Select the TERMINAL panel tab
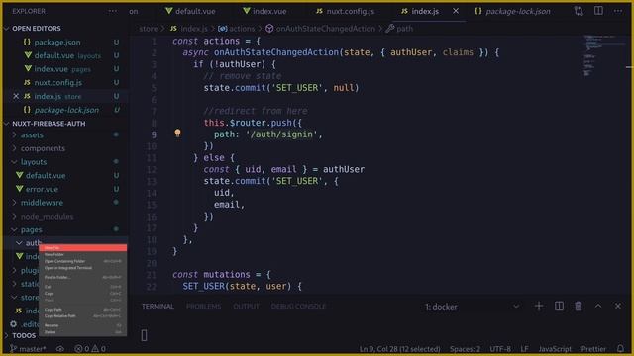 pyautogui.click(x=158, y=307)
